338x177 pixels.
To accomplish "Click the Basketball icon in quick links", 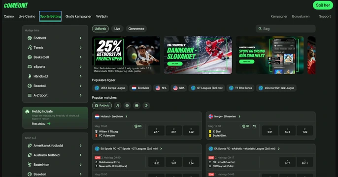I will 30,57.
